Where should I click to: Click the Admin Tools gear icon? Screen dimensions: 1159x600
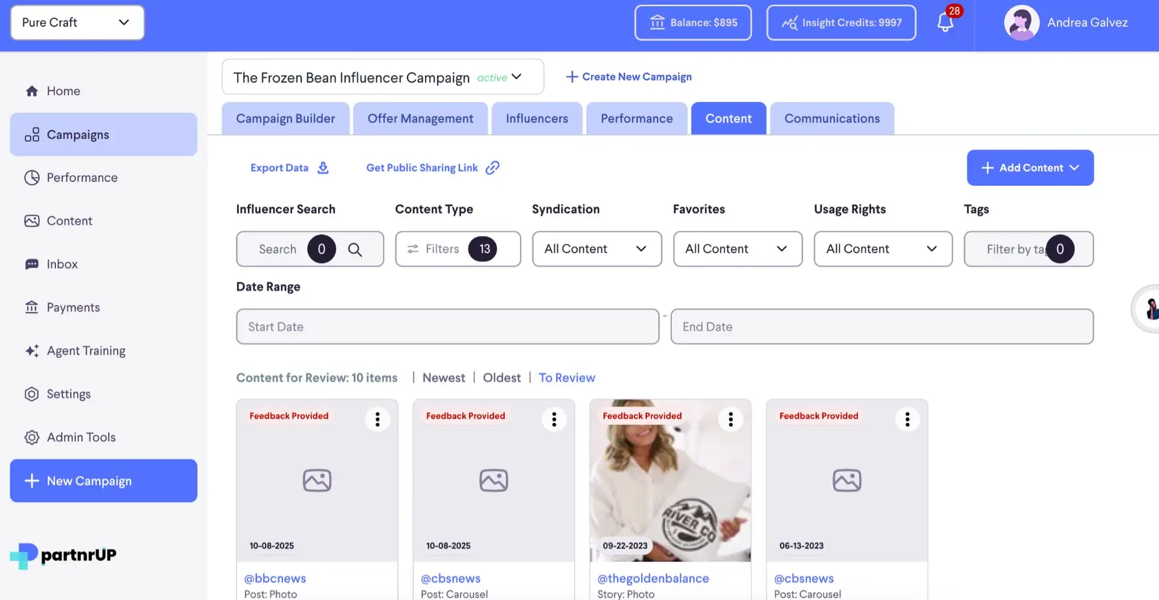32,437
